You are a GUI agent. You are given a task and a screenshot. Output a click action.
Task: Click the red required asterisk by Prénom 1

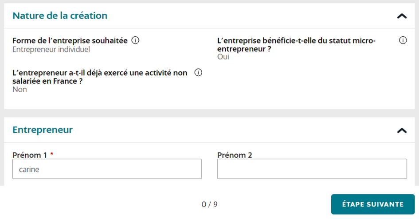(52, 154)
